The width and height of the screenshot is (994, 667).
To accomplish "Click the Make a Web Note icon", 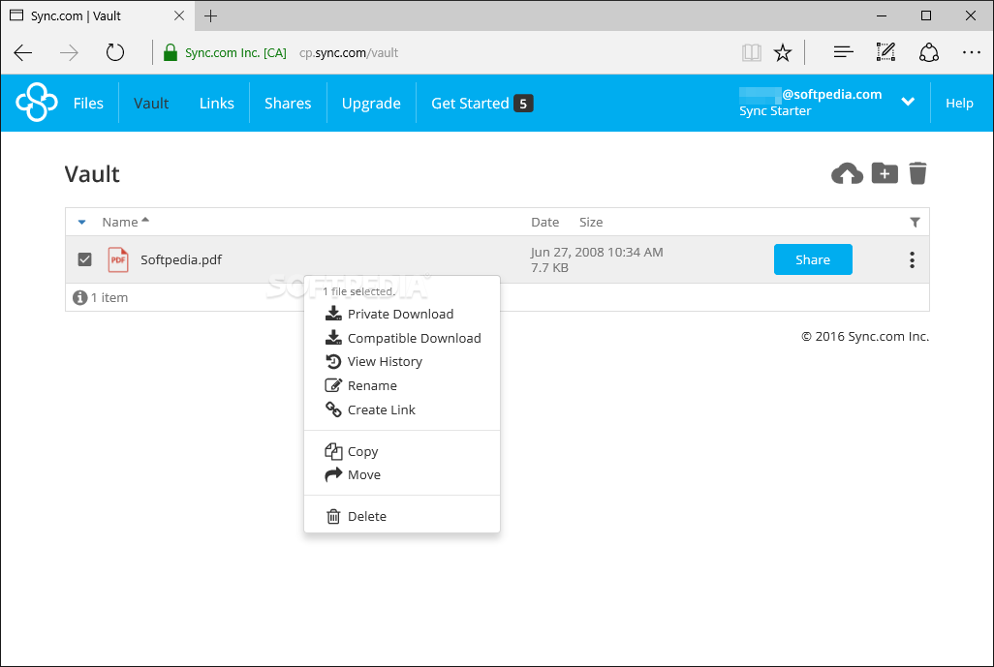I will (x=885, y=52).
